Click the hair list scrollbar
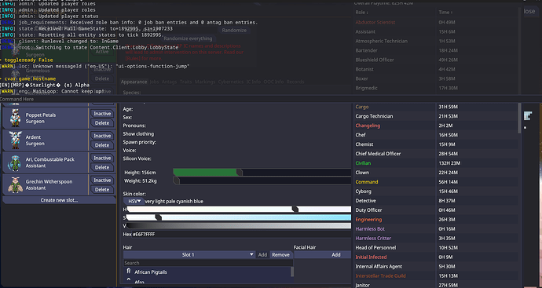This screenshot has height=288, width=542. [292, 272]
